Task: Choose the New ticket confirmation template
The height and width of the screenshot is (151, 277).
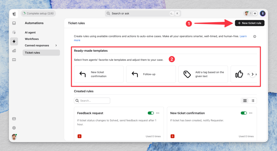Action: click(99, 74)
